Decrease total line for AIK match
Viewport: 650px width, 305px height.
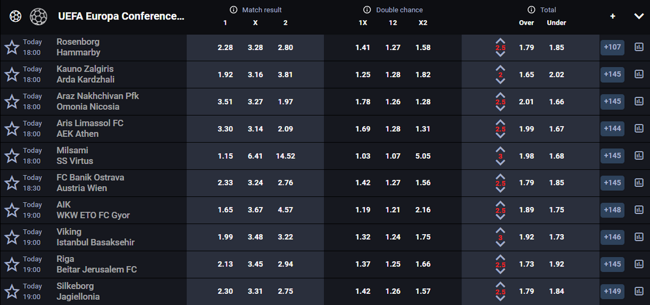point(500,217)
